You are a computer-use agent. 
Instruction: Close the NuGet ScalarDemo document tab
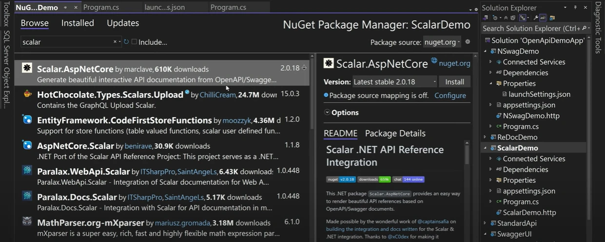click(76, 8)
